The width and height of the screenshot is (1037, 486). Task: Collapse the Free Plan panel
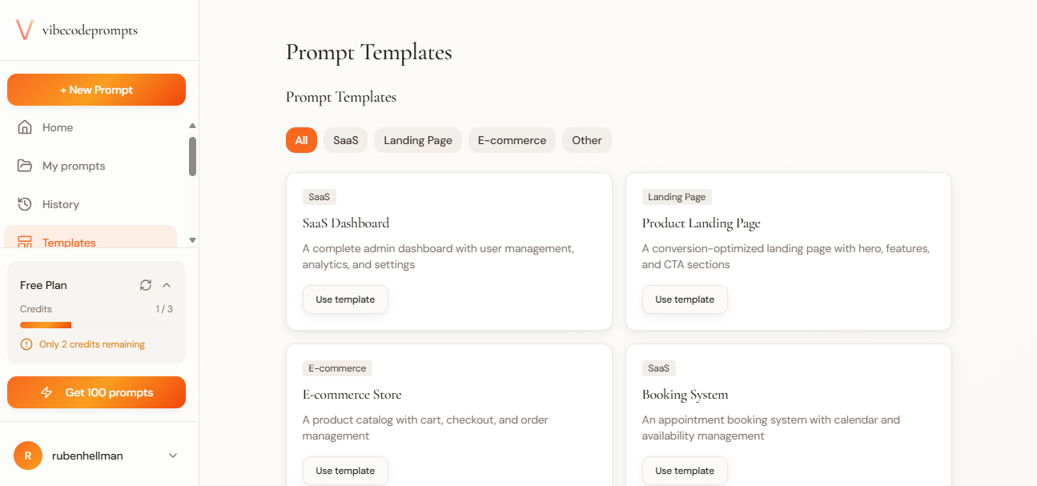coord(167,285)
